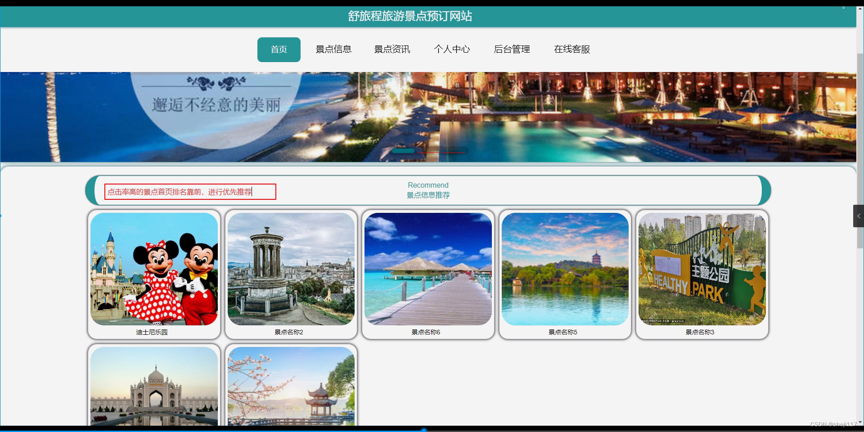864x432 pixels.
Task: Open the 后台管理 admin page
Action: (512, 49)
